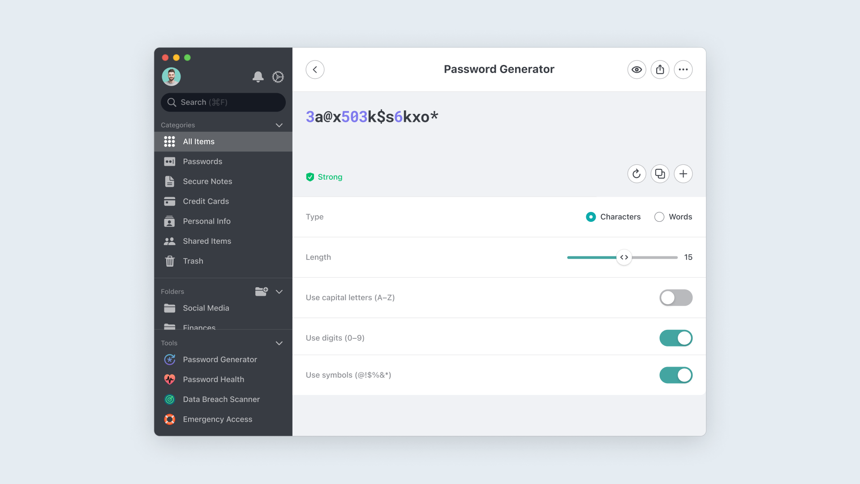The height and width of the screenshot is (484, 860).
Task: Click the notifications bell icon
Action: pyautogui.click(x=258, y=77)
